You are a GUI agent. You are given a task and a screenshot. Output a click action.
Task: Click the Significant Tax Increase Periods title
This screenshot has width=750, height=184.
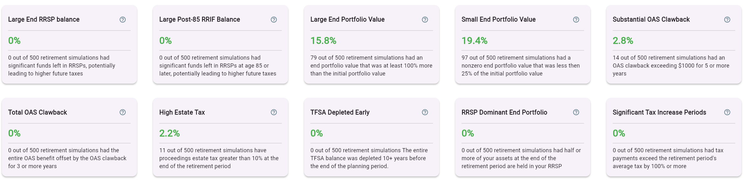coord(659,112)
